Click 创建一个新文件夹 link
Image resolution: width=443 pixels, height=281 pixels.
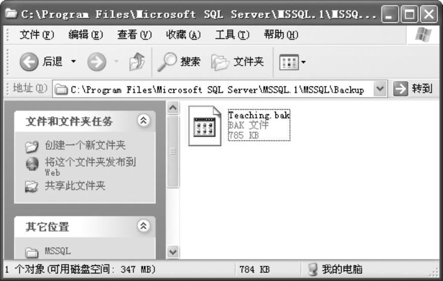click(85, 146)
